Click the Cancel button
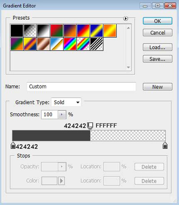179x205 pixels. click(158, 33)
